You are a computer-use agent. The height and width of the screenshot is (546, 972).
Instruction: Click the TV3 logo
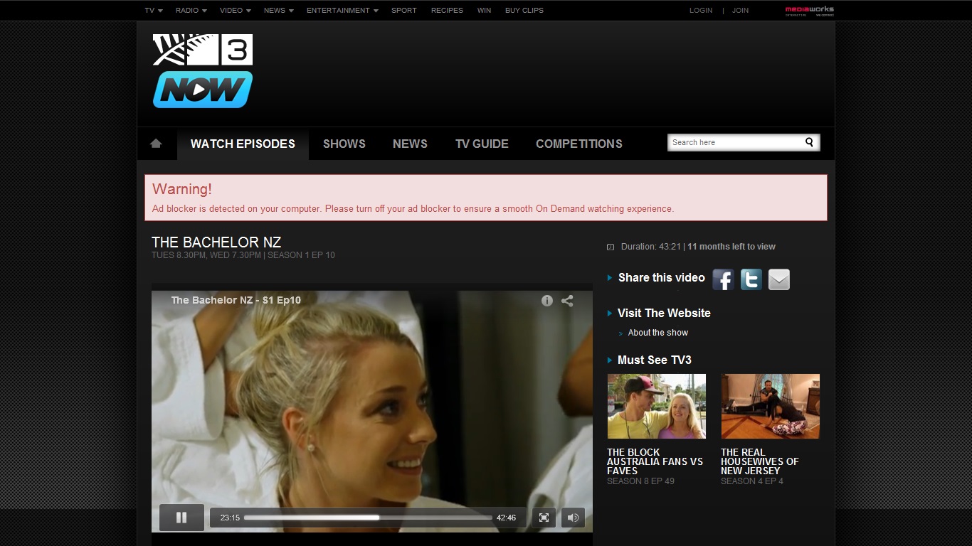[x=203, y=50]
